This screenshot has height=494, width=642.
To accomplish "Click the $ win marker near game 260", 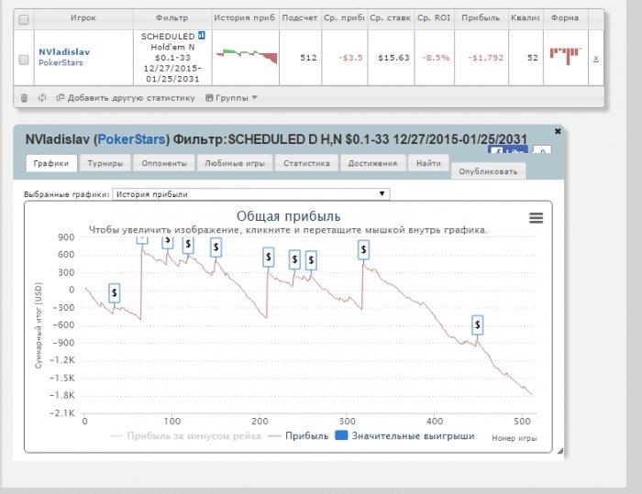I will pos(311,260).
